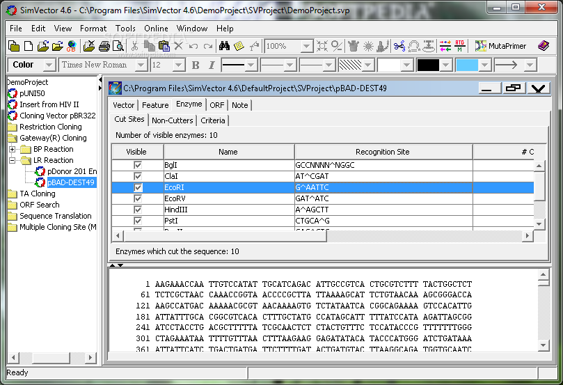Click the Paste clipboard icon
The width and height of the screenshot is (563, 385).
coord(164,46)
